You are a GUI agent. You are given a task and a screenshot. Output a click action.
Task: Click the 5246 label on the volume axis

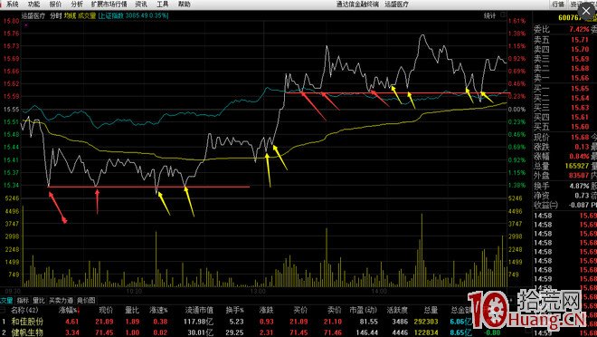(12, 198)
